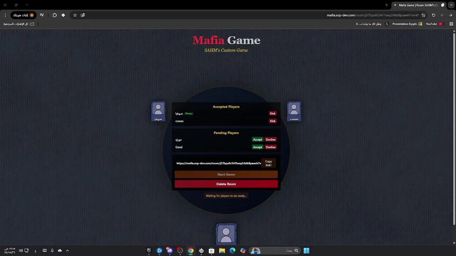Screen dimensions: 456x256
Task: Click the Chrome taskbar icon
Action: point(191,251)
